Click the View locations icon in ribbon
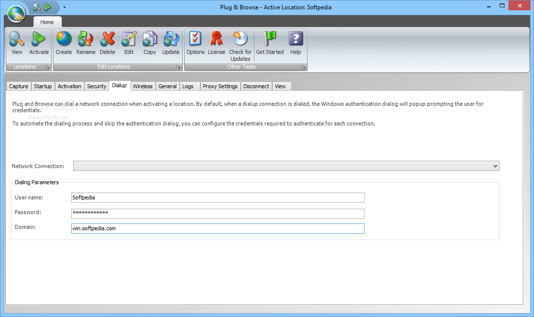534x317 pixels. tap(17, 43)
